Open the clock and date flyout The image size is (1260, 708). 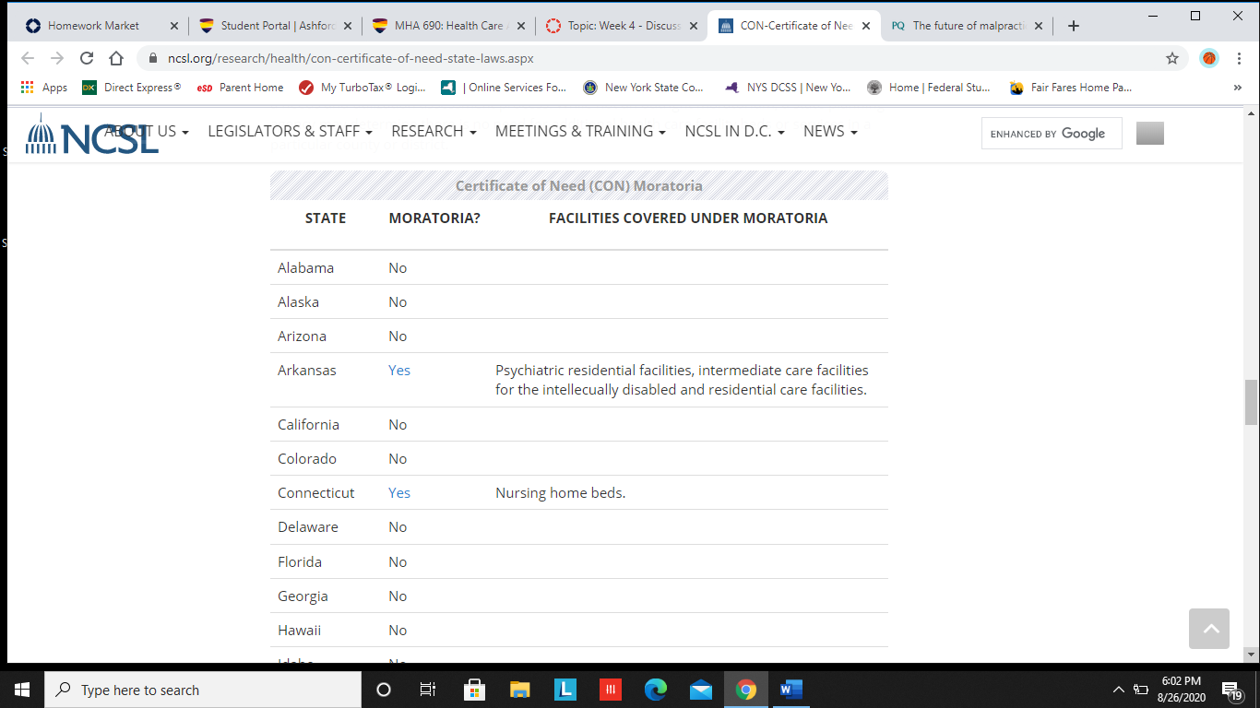1180,690
